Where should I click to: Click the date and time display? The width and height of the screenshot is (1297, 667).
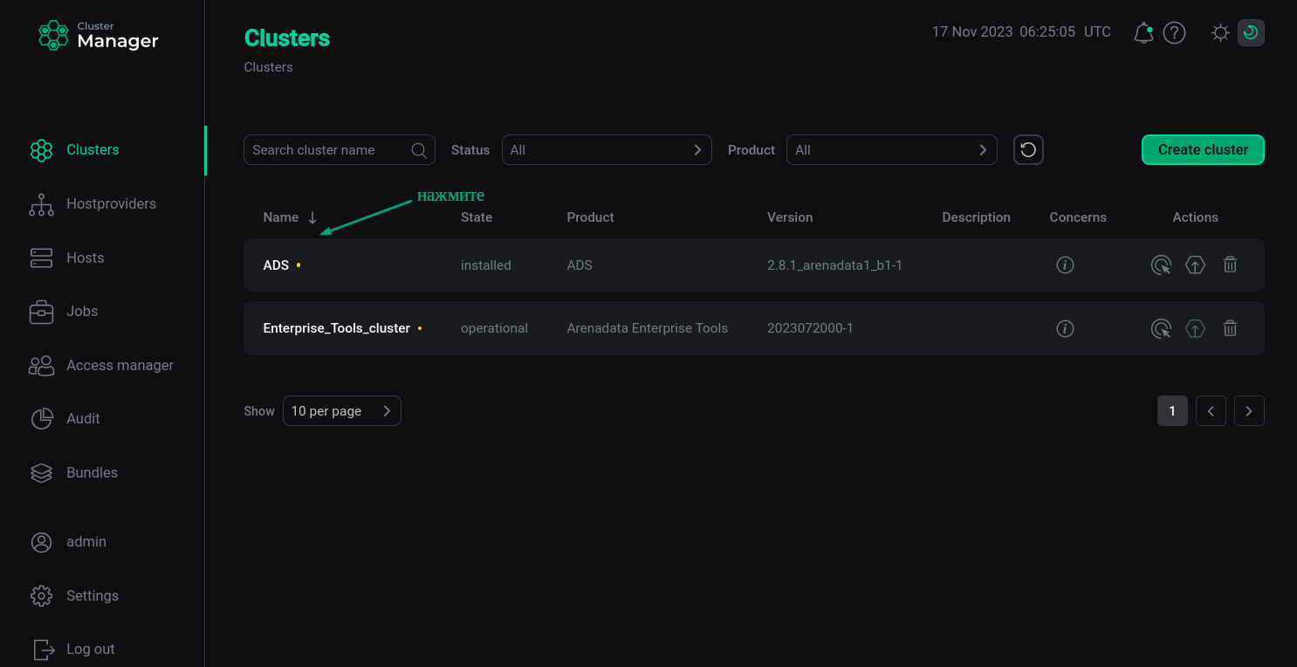pos(1021,32)
